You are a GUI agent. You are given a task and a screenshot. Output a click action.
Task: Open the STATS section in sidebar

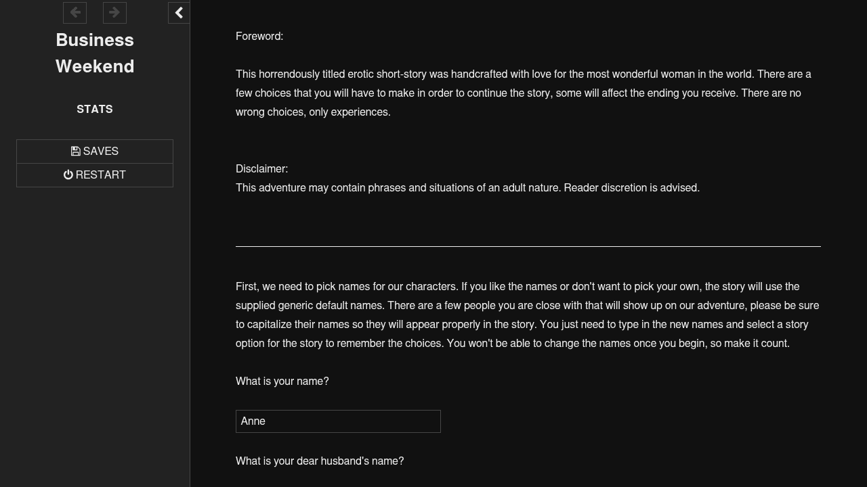point(95,110)
